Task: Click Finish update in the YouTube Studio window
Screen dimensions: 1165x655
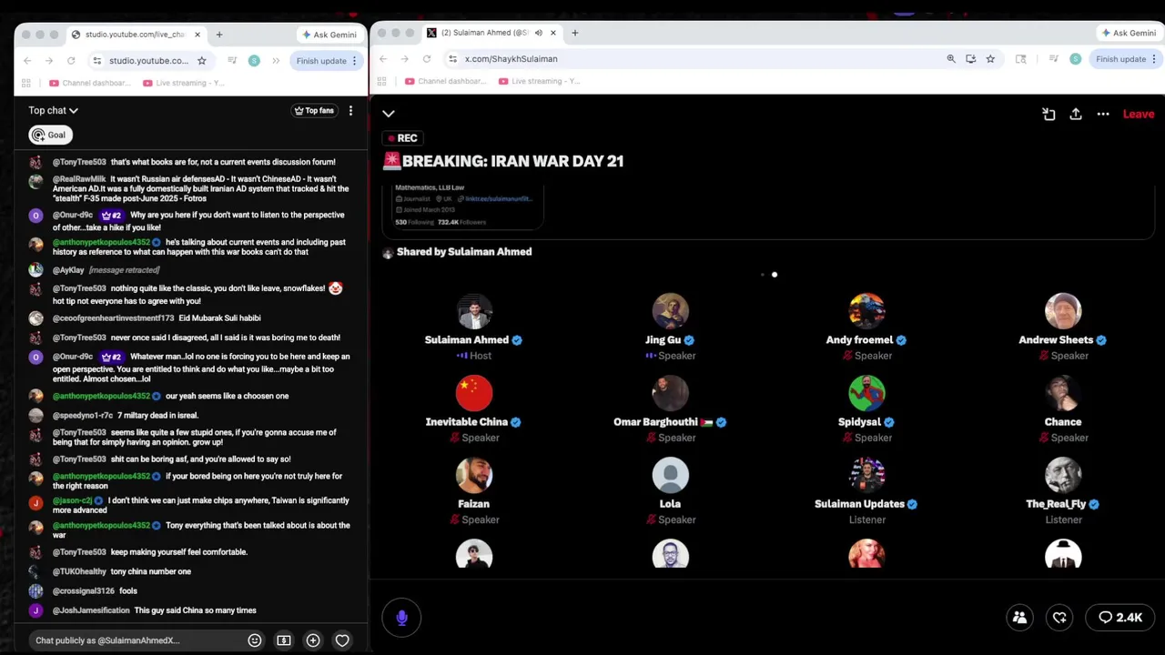Action: tap(327, 61)
